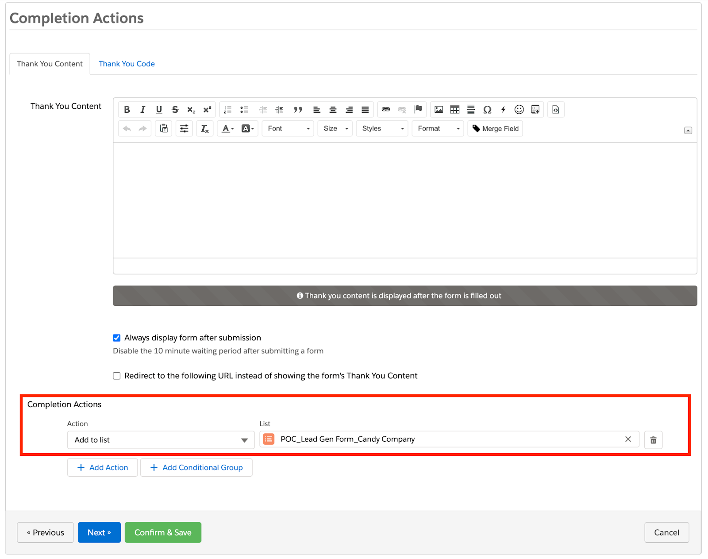Insert a table
Viewport: 708px width, 559px height.
[x=455, y=109]
